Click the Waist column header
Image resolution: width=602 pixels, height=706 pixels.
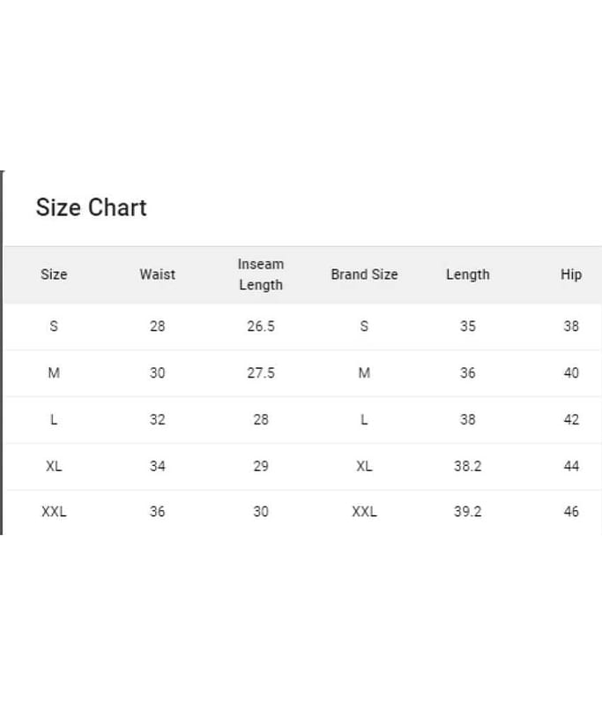(157, 274)
